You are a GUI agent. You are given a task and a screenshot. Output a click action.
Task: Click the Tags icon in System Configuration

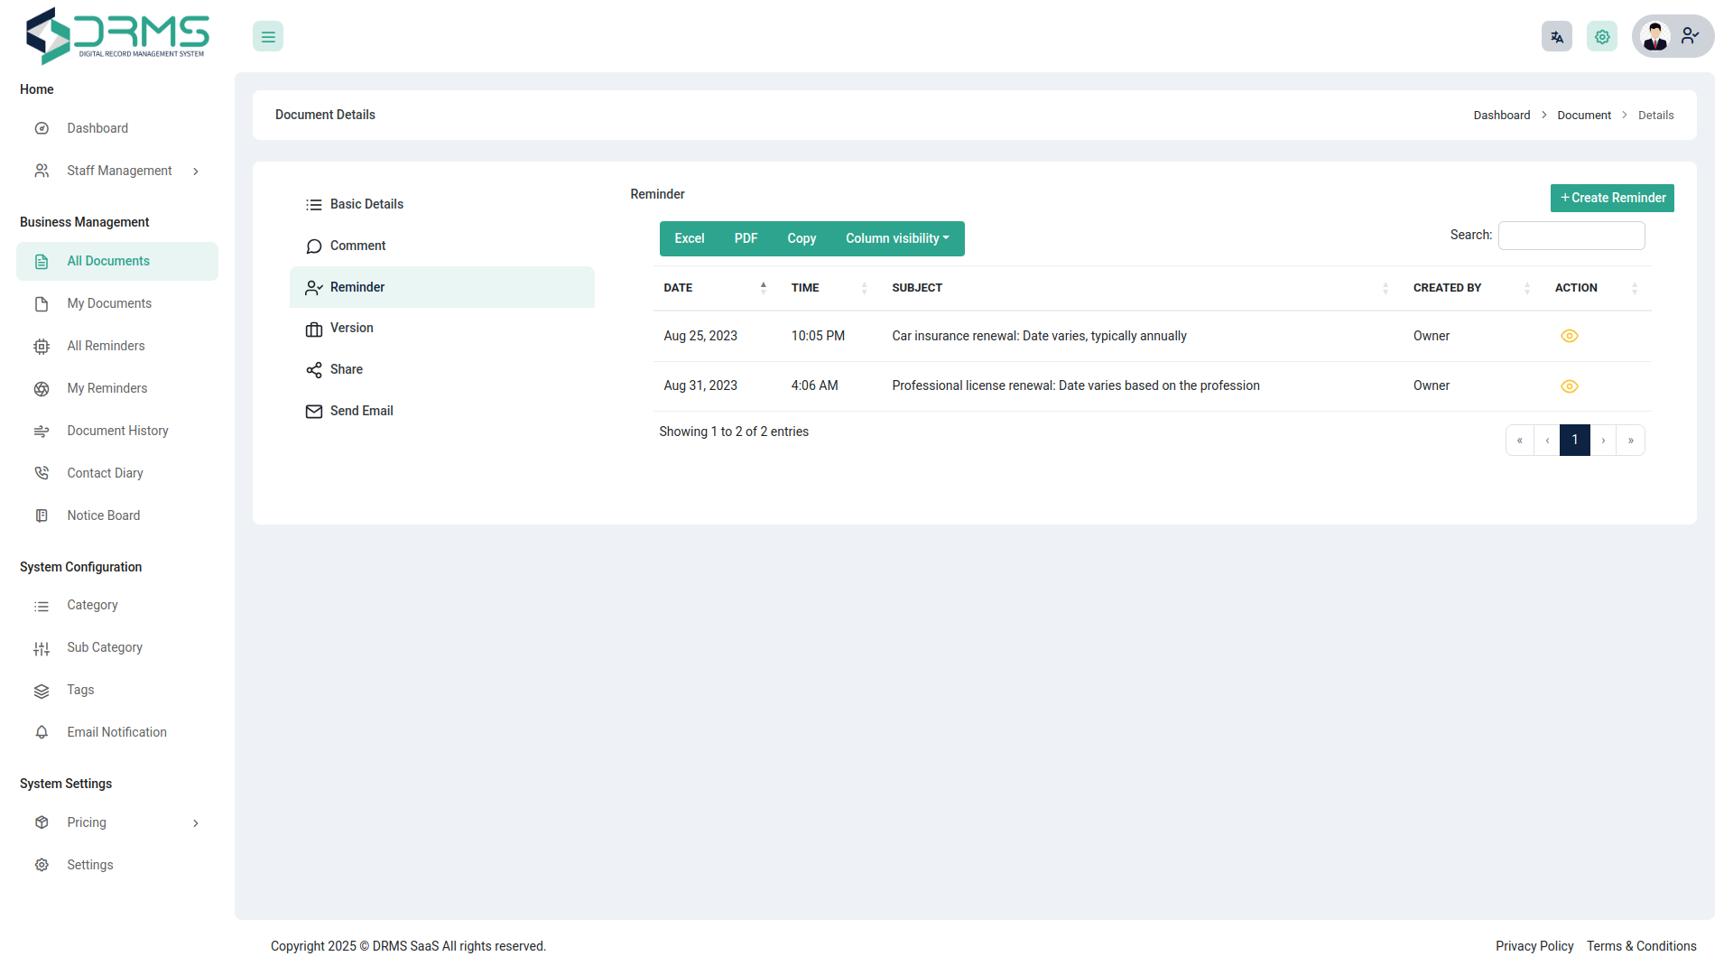click(x=42, y=690)
